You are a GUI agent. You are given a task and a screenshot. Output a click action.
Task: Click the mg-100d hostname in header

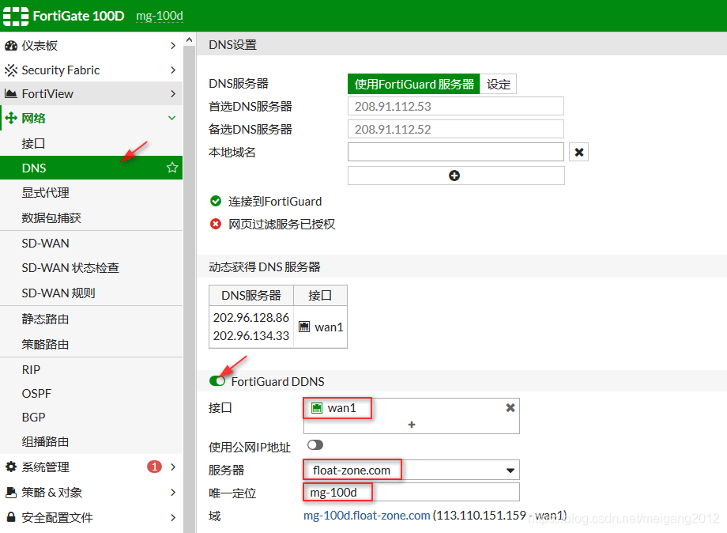coord(160,16)
